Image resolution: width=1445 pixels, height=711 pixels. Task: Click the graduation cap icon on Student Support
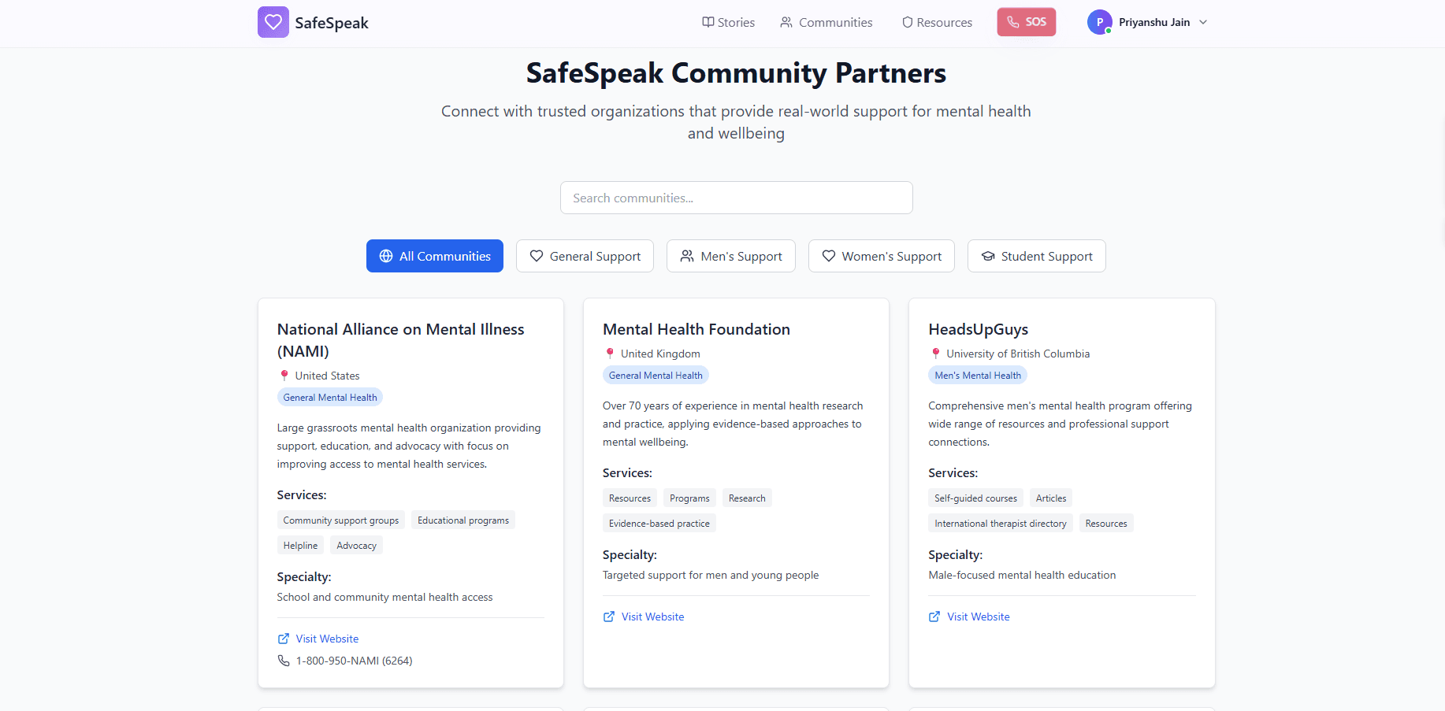[988, 256]
